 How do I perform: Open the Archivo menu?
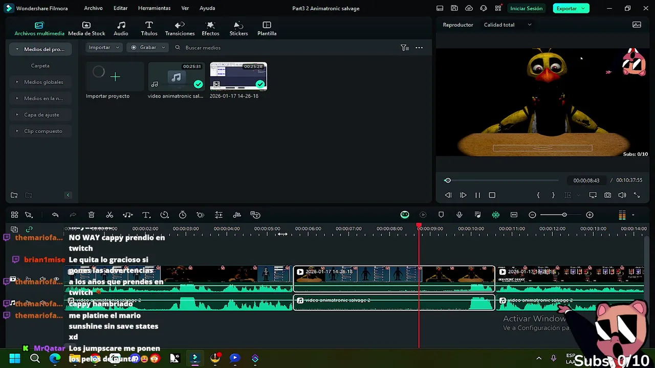[x=93, y=8]
